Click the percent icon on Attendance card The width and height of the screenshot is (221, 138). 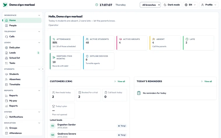[54, 39]
